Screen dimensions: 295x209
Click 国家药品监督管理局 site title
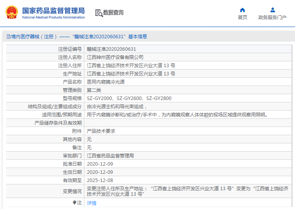pyautogui.click(x=53, y=11)
